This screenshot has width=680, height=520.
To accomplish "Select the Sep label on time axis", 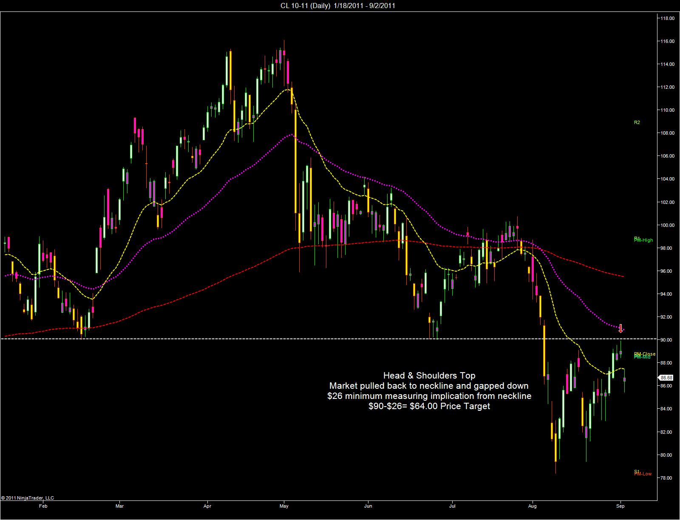I will pos(620,506).
